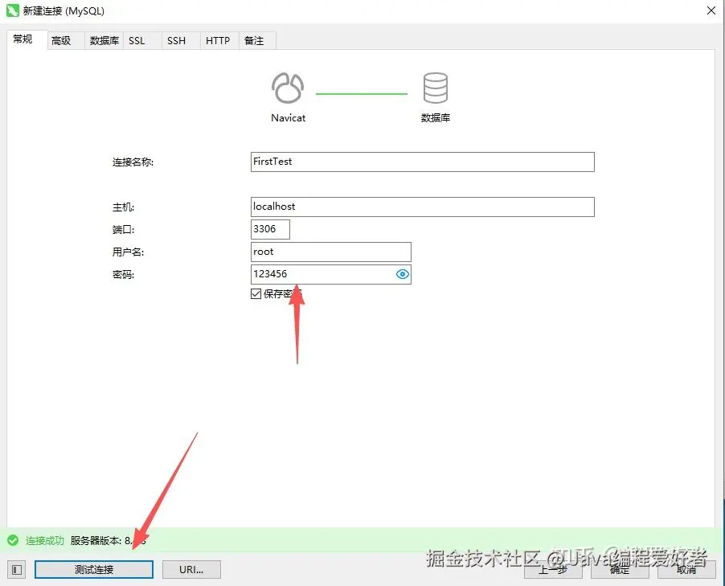
Task: Click the 服务器版本 status text
Action: (108, 541)
